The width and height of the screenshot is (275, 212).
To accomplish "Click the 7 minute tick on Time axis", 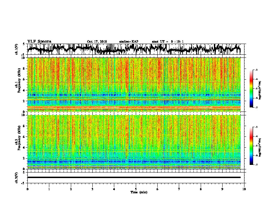I will click(x=179, y=189).
